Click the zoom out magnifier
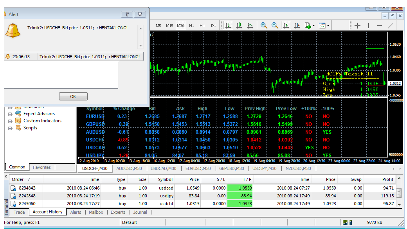Viewport: 407px width, 229px height. click(274, 25)
